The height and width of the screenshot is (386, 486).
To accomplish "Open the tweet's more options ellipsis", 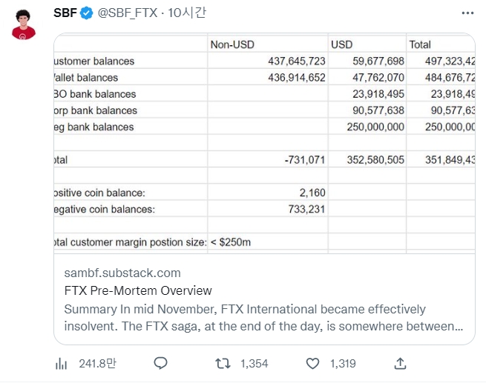I will pos(467,13).
